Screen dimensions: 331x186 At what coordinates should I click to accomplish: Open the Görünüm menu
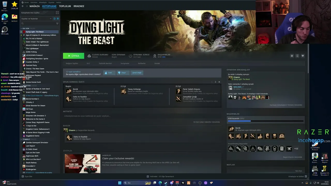click(34, 2)
